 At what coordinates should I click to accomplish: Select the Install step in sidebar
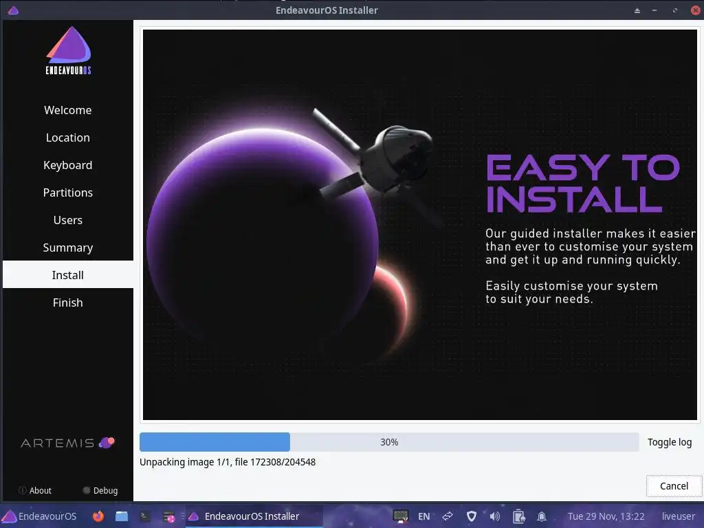pyautogui.click(x=68, y=275)
